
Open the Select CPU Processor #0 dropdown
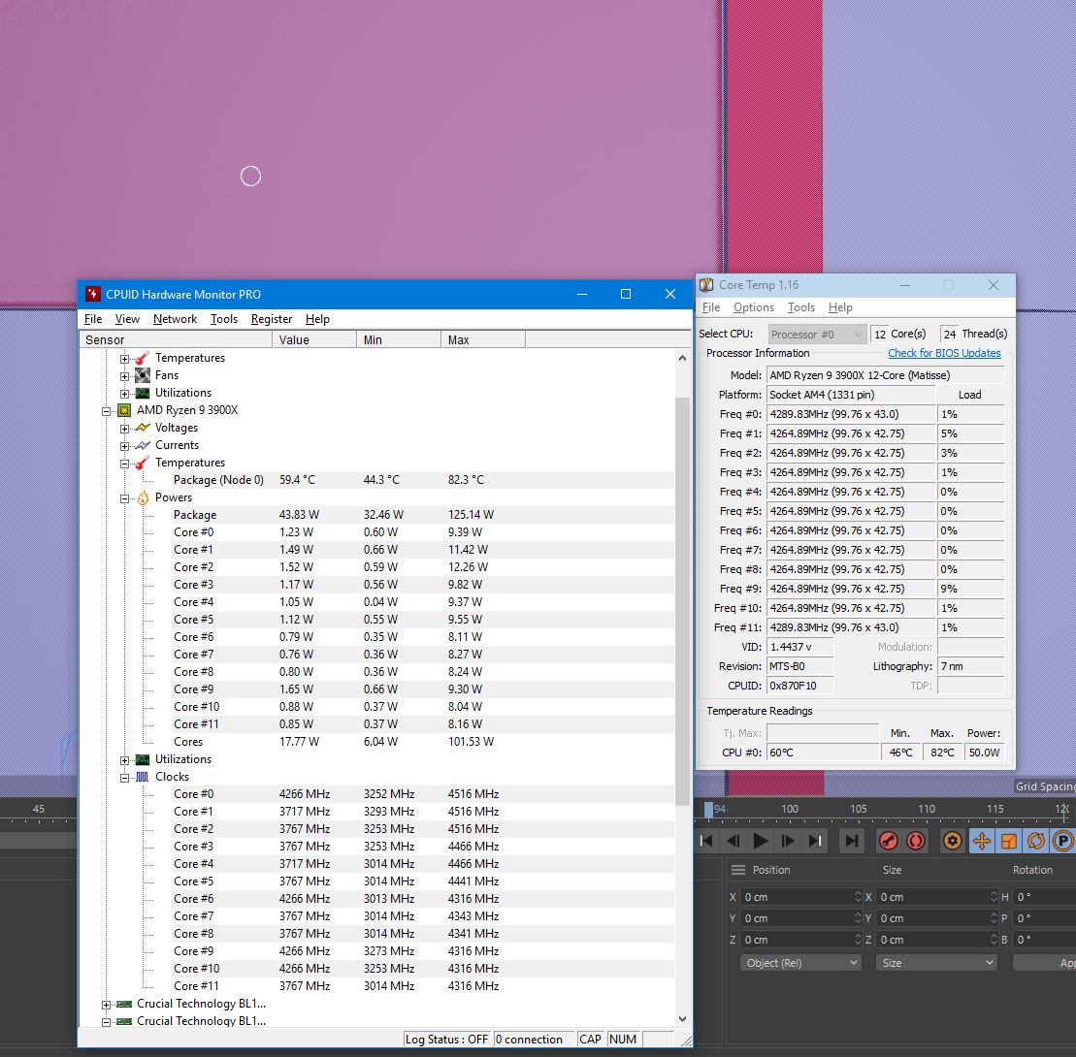(817, 334)
